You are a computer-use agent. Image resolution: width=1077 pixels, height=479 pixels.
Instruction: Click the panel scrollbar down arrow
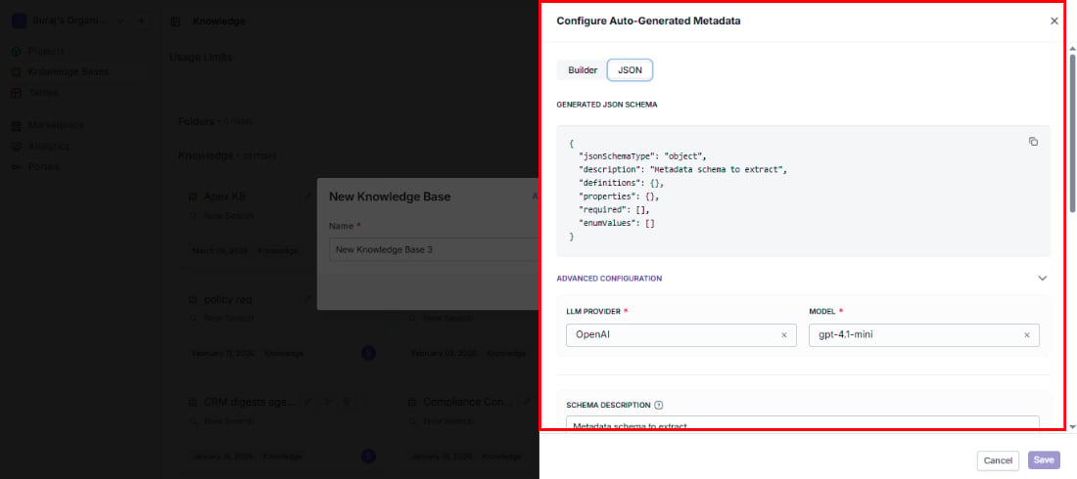coord(1072,427)
